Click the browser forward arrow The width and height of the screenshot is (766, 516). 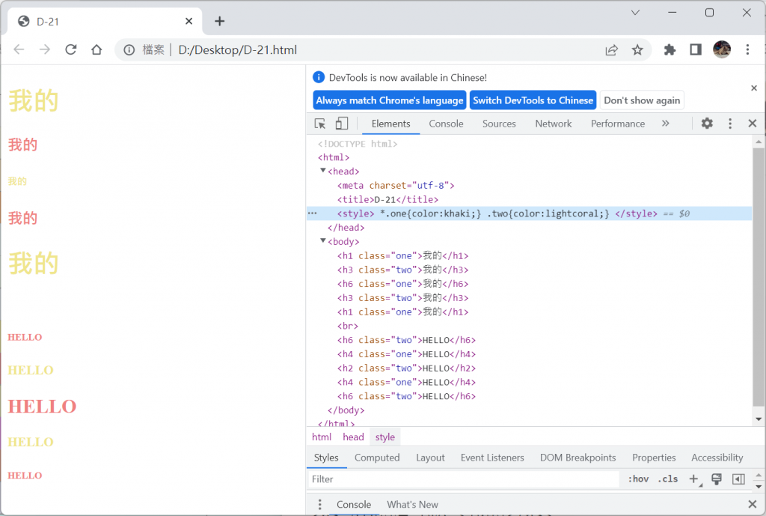point(45,49)
